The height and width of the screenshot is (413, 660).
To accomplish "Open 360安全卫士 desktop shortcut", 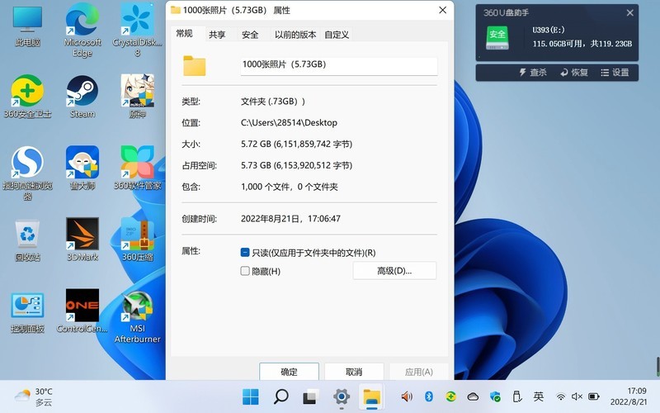I will click(27, 96).
